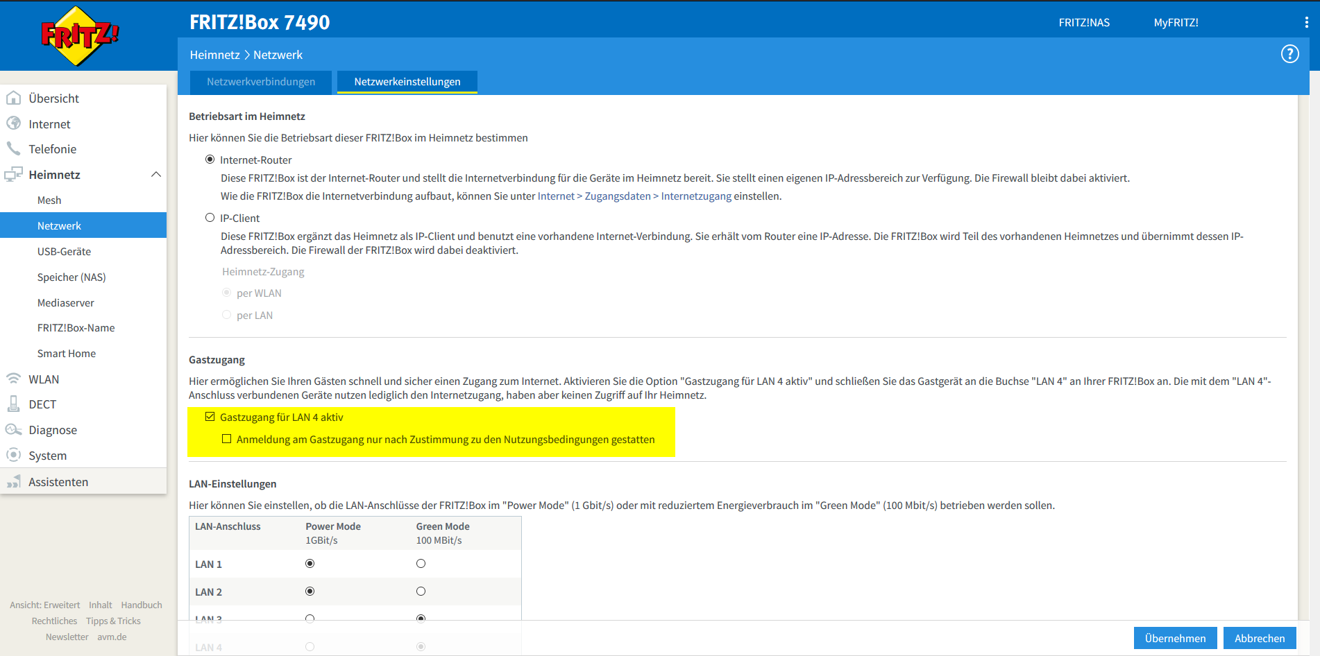Screen dimensions: 1320x656
Task: Enable Anmeldung nur nach Zustimmung checkbox
Action: [226, 439]
